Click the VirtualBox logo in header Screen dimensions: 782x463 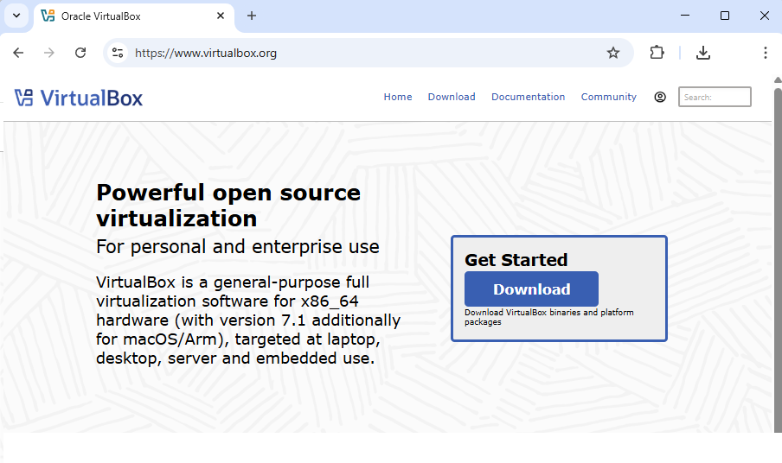[79, 98]
